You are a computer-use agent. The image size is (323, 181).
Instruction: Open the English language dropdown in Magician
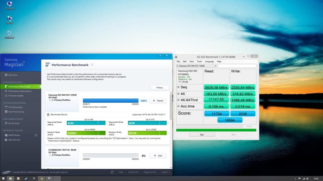point(166,172)
